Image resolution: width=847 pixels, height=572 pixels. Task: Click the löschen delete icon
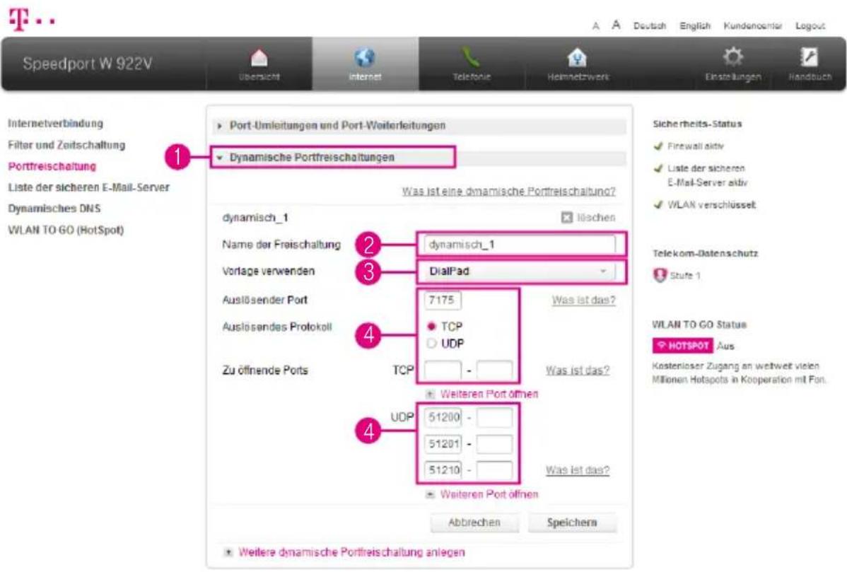[x=566, y=218]
